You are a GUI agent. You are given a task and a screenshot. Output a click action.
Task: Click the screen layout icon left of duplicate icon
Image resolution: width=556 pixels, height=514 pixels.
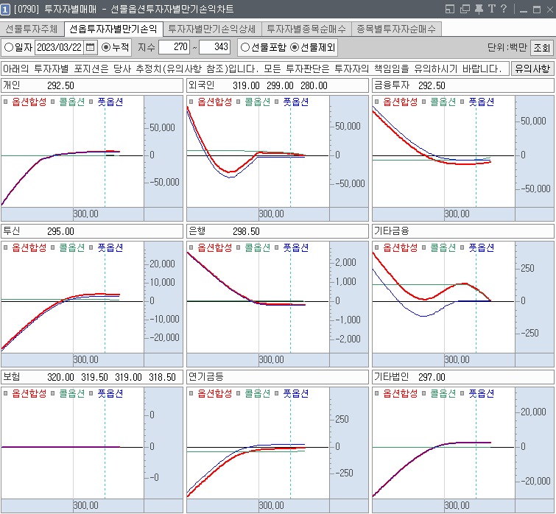tap(451, 9)
